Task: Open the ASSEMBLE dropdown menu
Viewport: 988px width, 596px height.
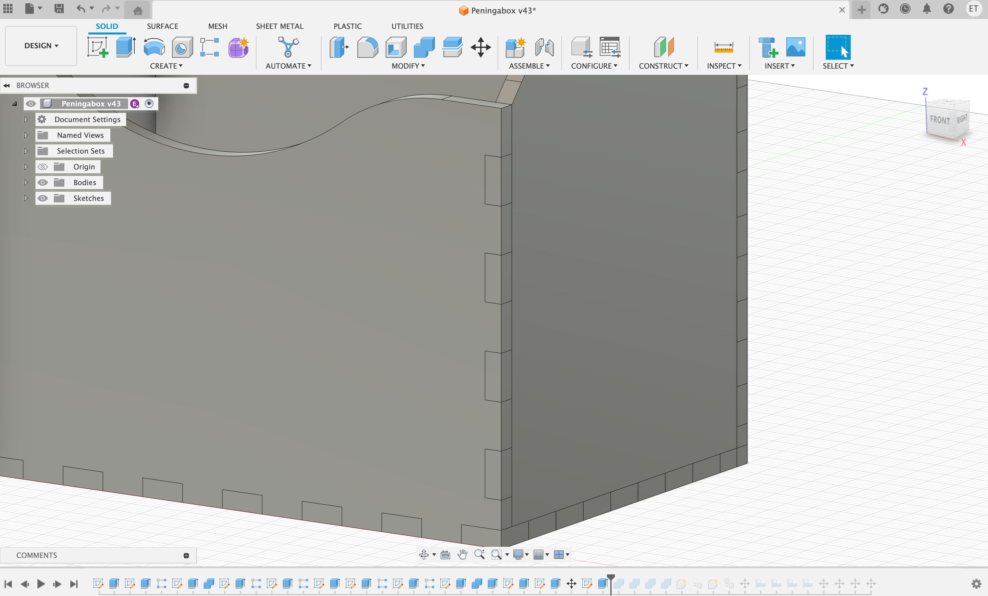Action: point(529,66)
